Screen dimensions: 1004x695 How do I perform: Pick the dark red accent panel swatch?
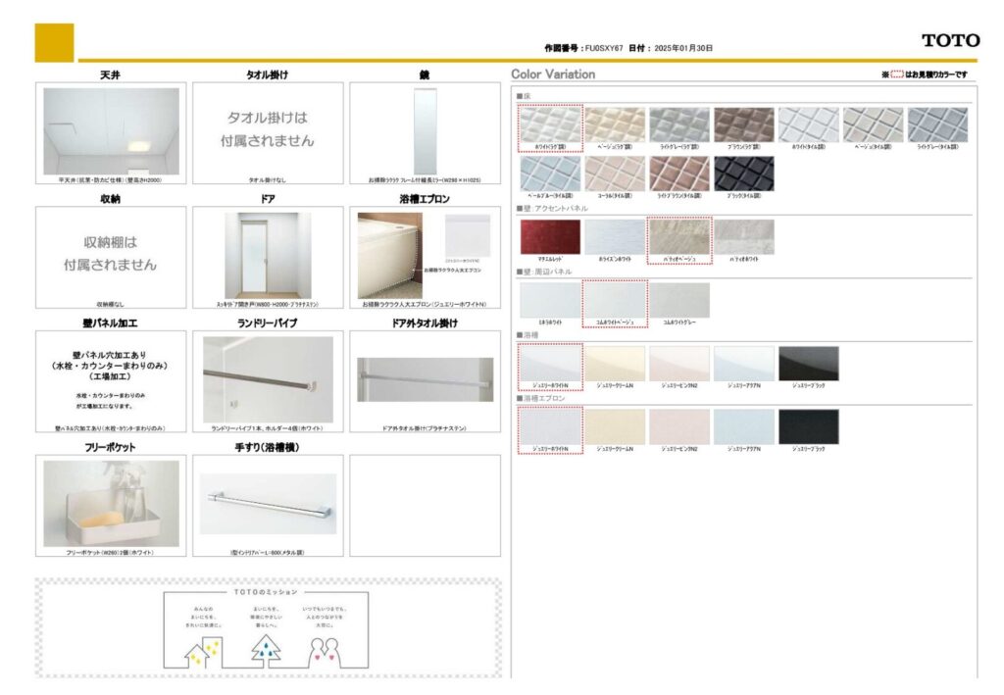pos(550,236)
